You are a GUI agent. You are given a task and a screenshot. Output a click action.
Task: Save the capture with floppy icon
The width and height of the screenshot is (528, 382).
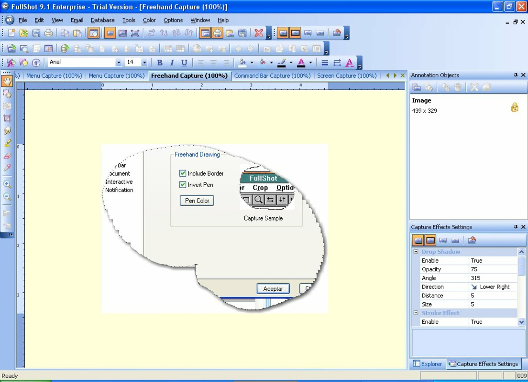pyautogui.click(x=36, y=33)
